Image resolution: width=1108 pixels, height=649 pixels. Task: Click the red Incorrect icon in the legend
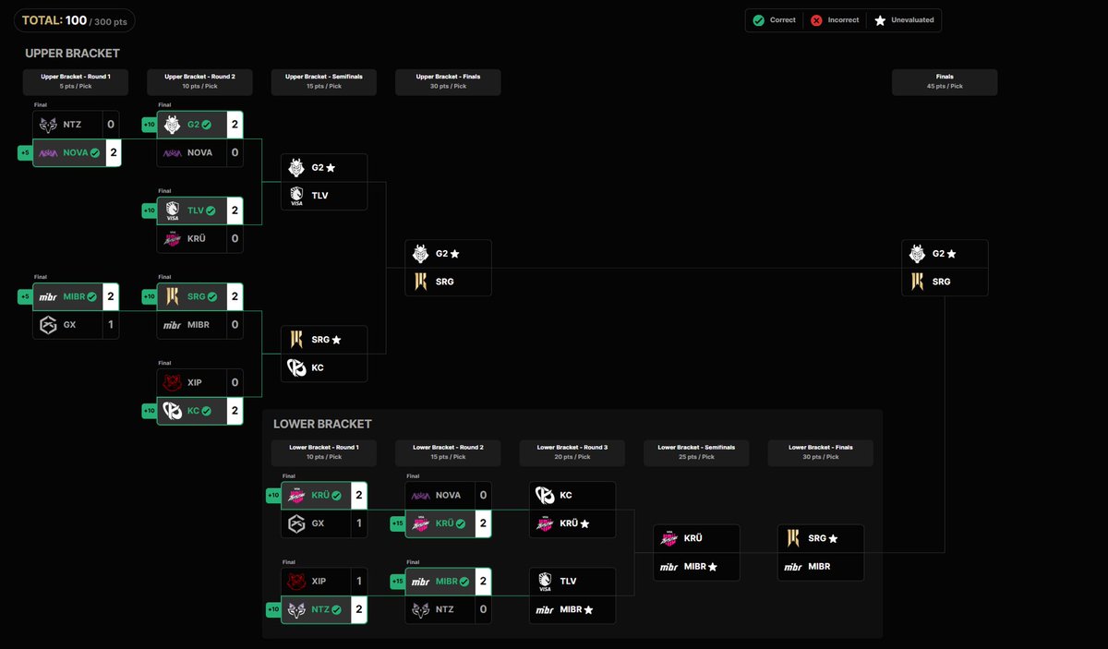pyautogui.click(x=815, y=19)
